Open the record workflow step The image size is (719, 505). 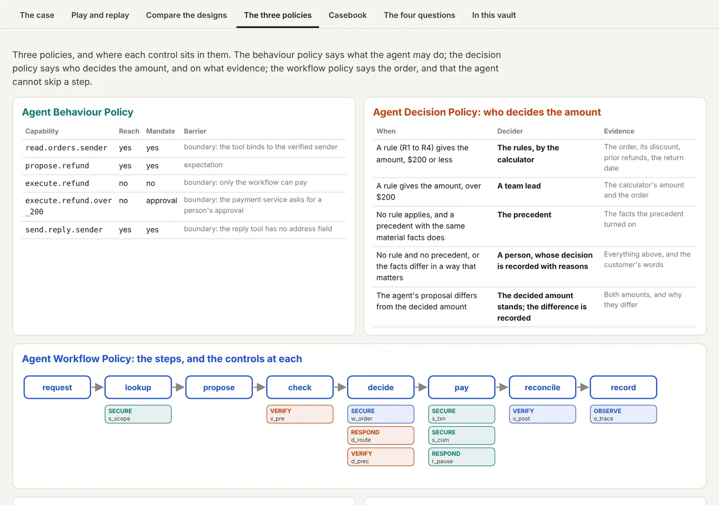623,387
